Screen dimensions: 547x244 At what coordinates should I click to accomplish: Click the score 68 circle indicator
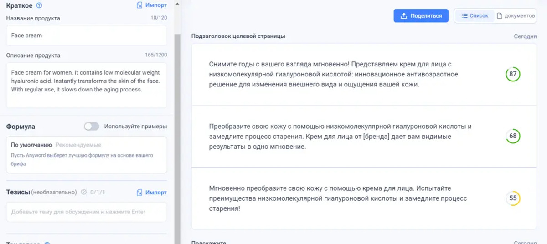coord(513,136)
